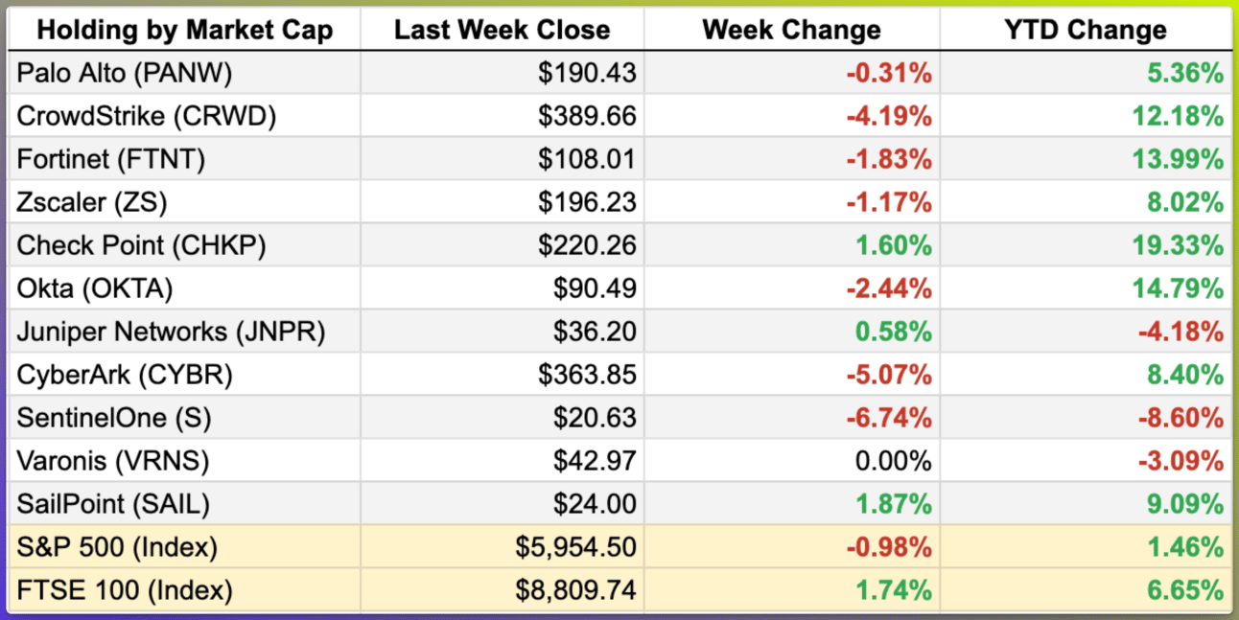1239x620 pixels.
Task: Select the Last Week Close column header
Action: (502, 30)
